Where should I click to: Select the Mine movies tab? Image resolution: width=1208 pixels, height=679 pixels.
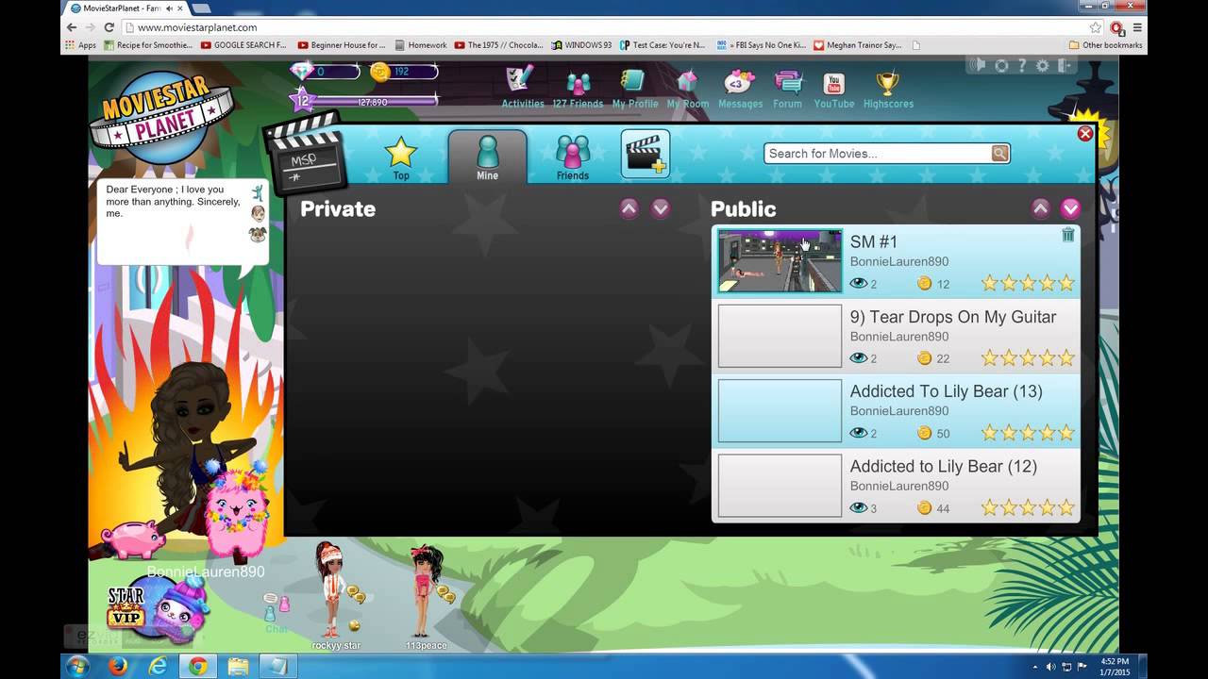[487, 157]
